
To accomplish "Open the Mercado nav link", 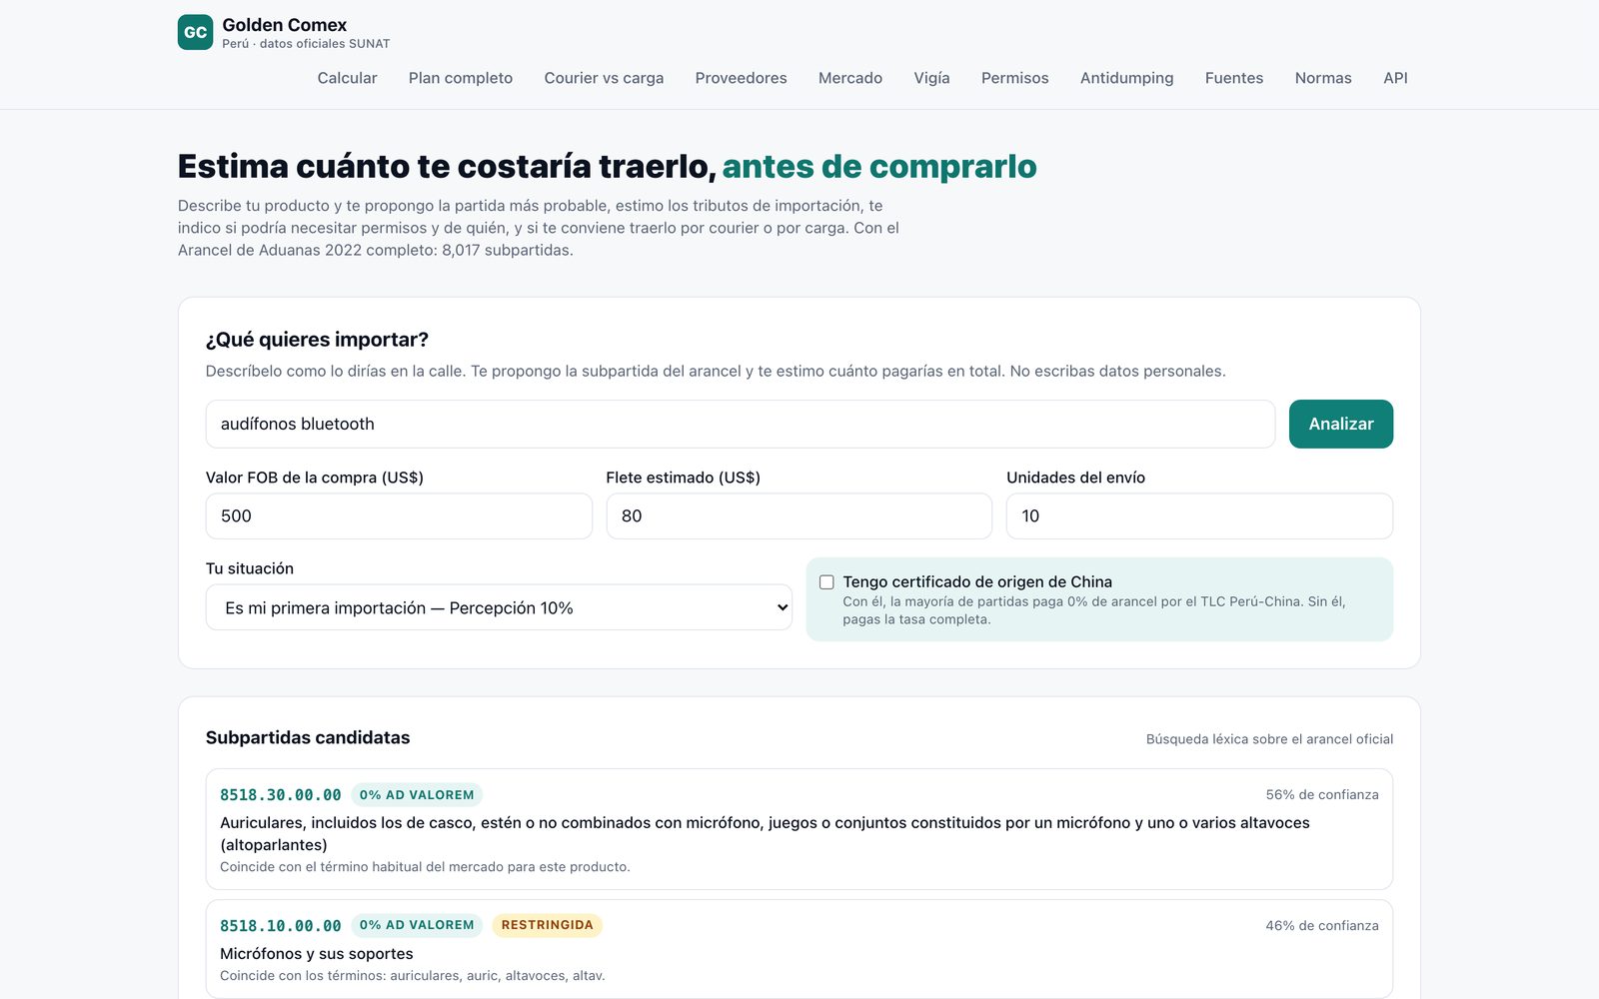I will pyautogui.click(x=850, y=78).
